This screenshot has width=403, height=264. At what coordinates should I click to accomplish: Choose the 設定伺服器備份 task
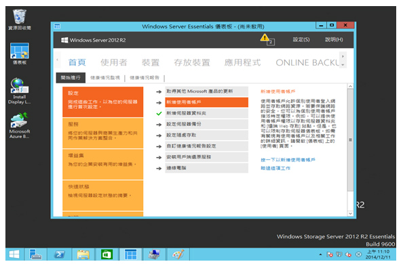click(x=207, y=124)
